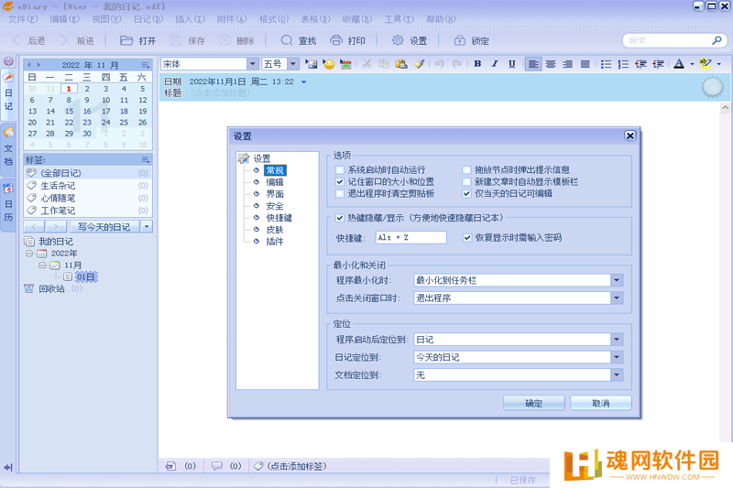Enable 拖放节点时弹出提示信息 checkbox

pos(466,170)
